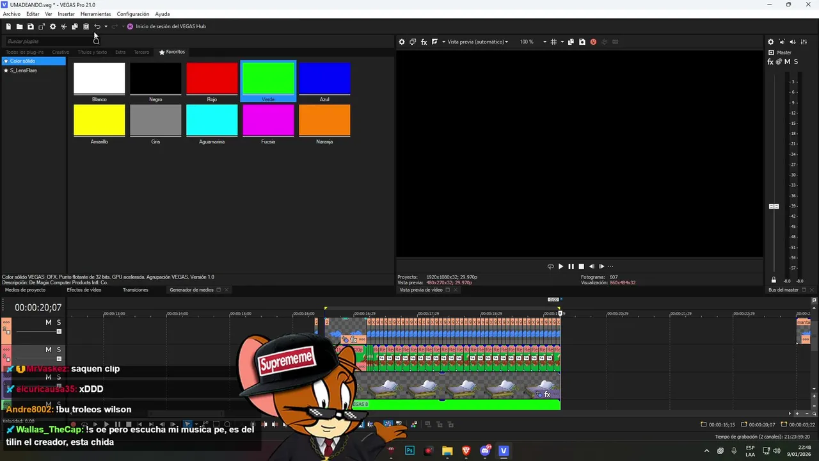Select the Negro color preset
Image resolution: width=819 pixels, height=461 pixels.
155,82
